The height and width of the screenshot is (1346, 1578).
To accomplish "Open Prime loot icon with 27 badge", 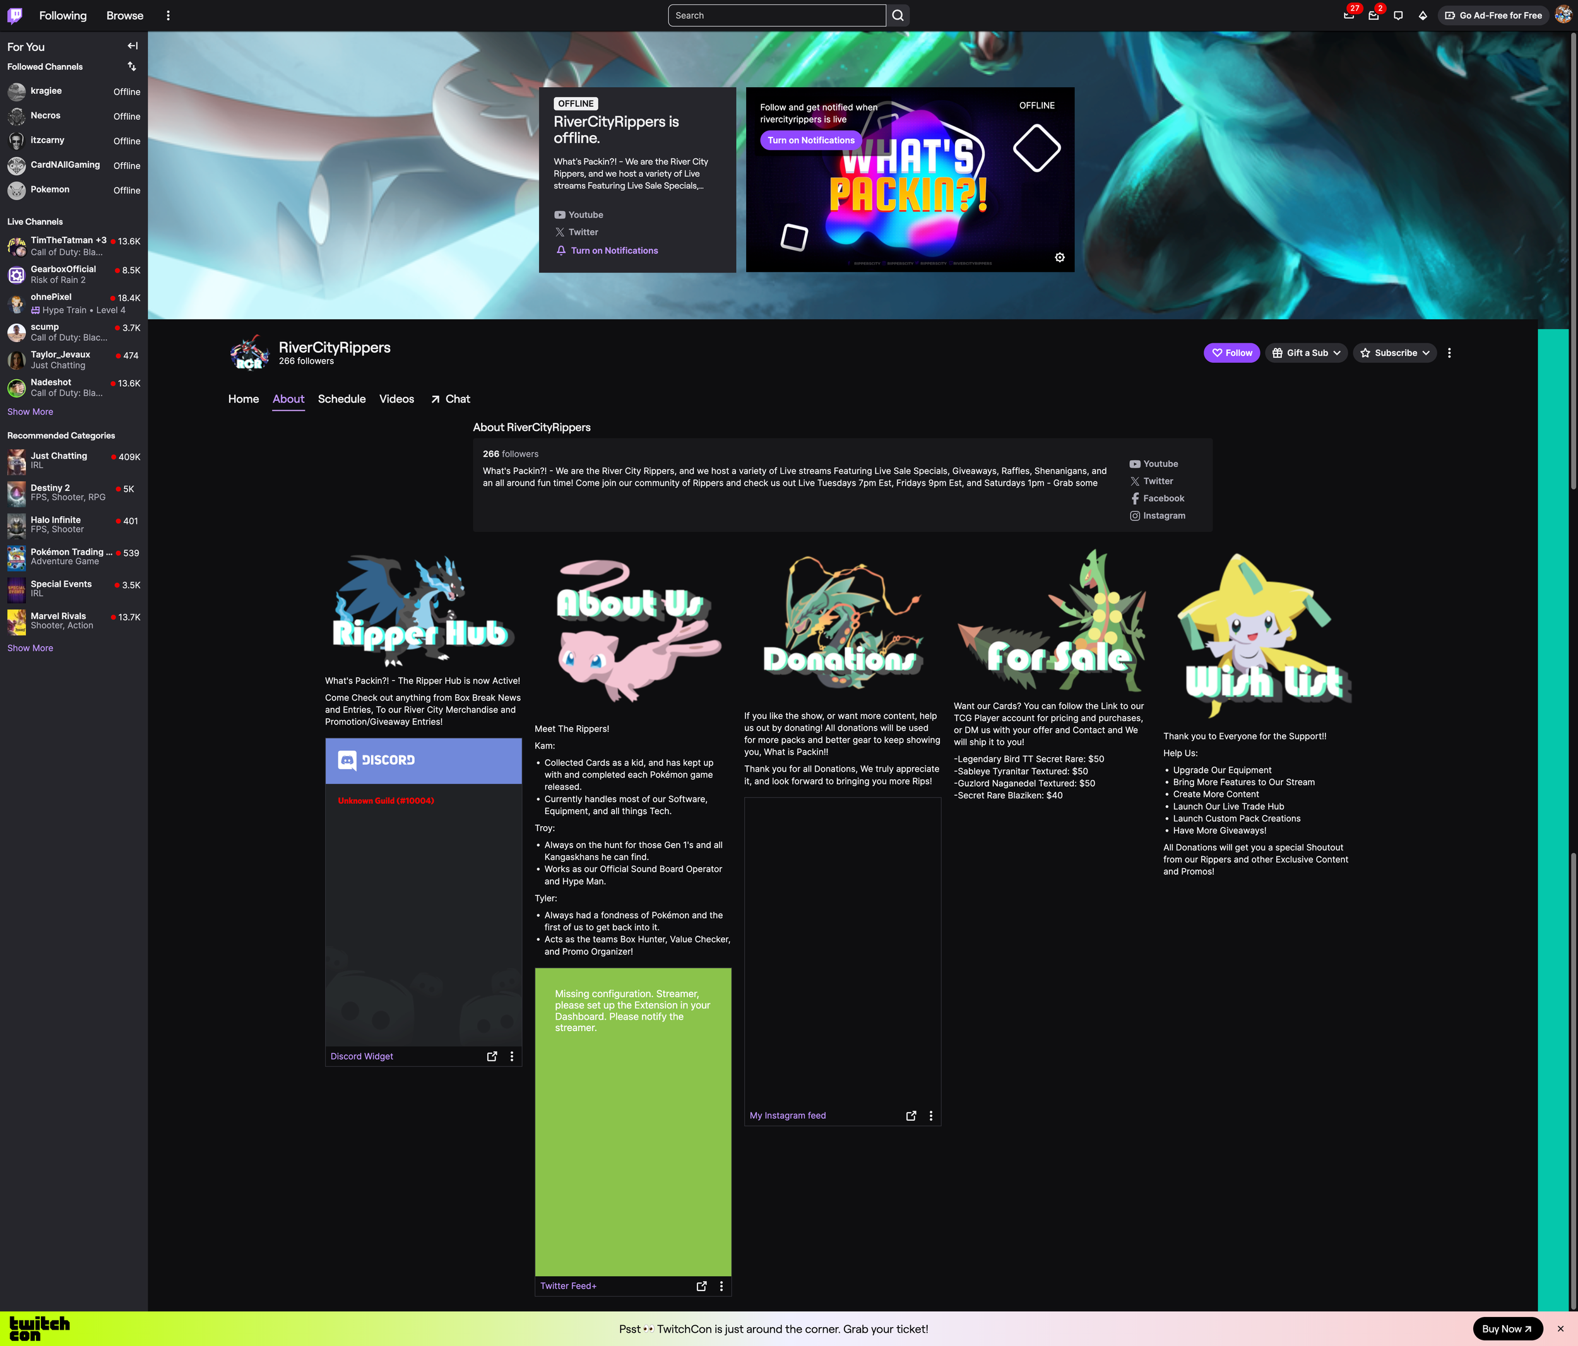I will pos(1349,15).
